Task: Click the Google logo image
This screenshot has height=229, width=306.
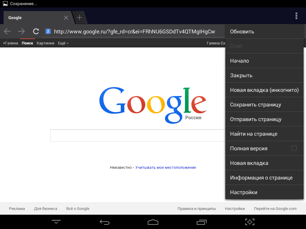Action: [153, 105]
